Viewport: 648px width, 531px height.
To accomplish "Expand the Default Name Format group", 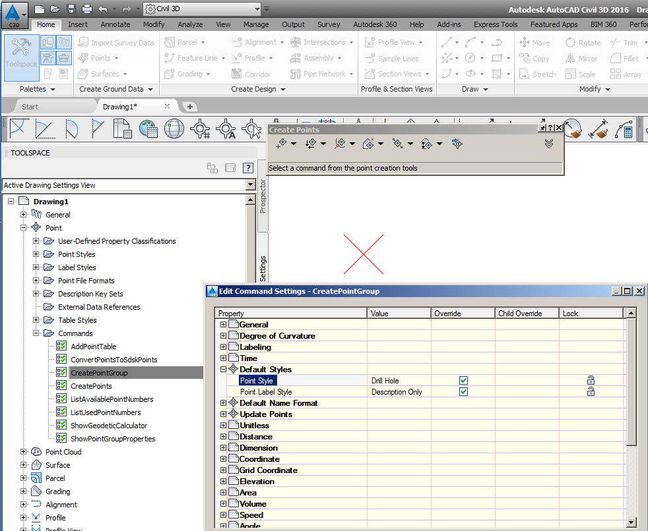I will [223, 403].
